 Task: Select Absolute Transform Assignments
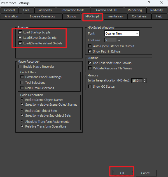(22, 121)
